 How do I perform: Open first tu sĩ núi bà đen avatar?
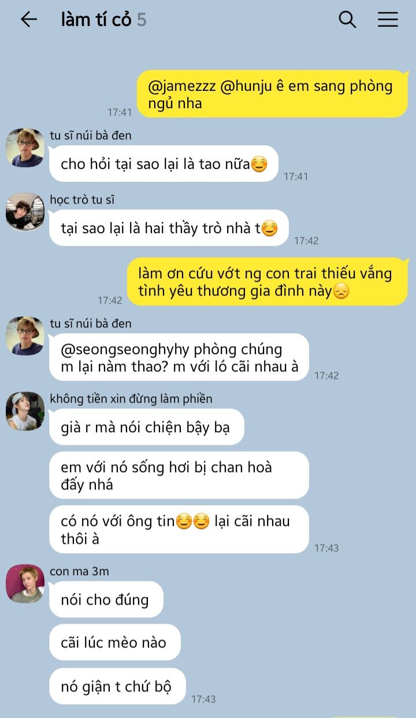tap(25, 148)
